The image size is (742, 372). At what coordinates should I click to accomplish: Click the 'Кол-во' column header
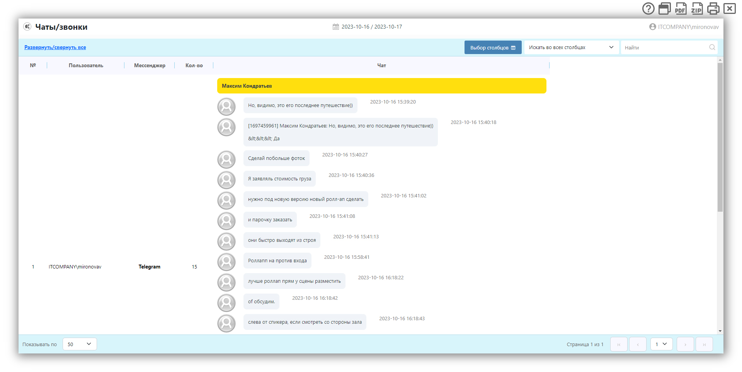pos(194,65)
